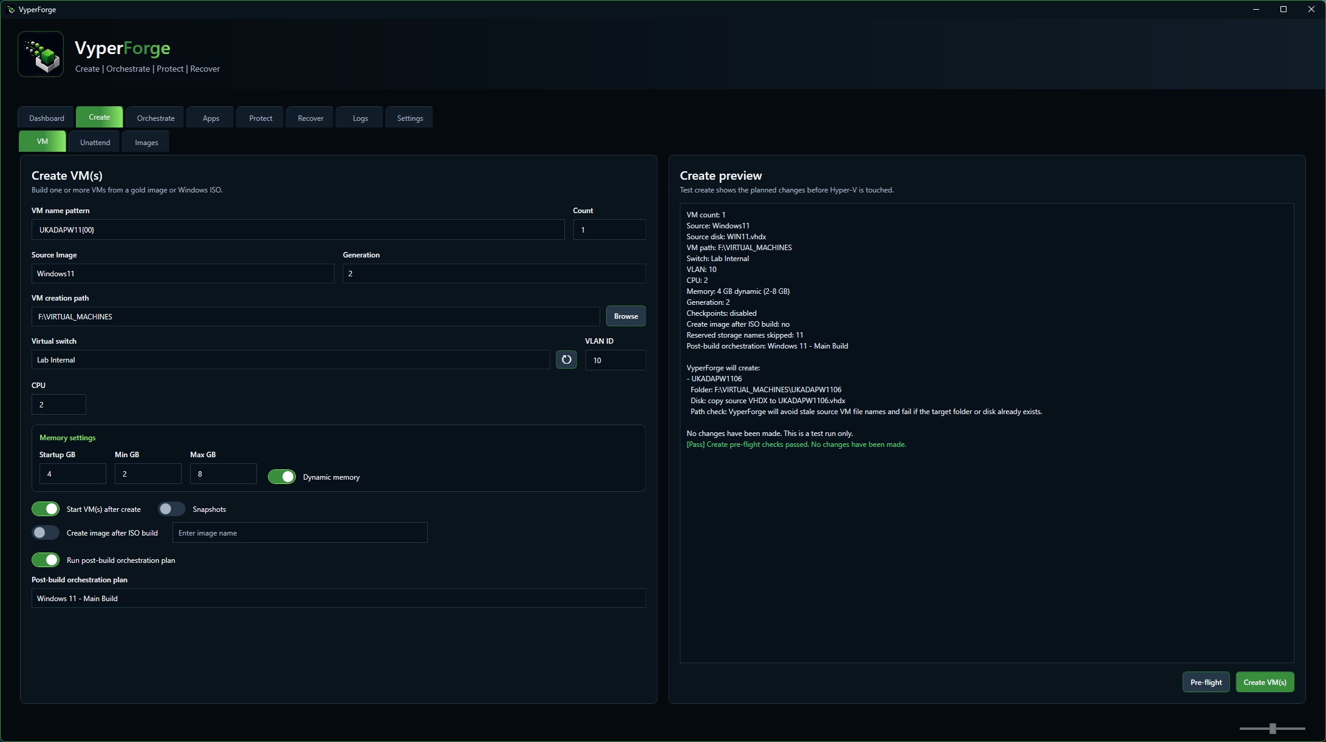Open the Logs tab
Viewport: 1326px width, 742px height.
click(360, 118)
